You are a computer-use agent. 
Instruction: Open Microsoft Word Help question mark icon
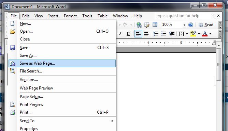click(191, 25)
